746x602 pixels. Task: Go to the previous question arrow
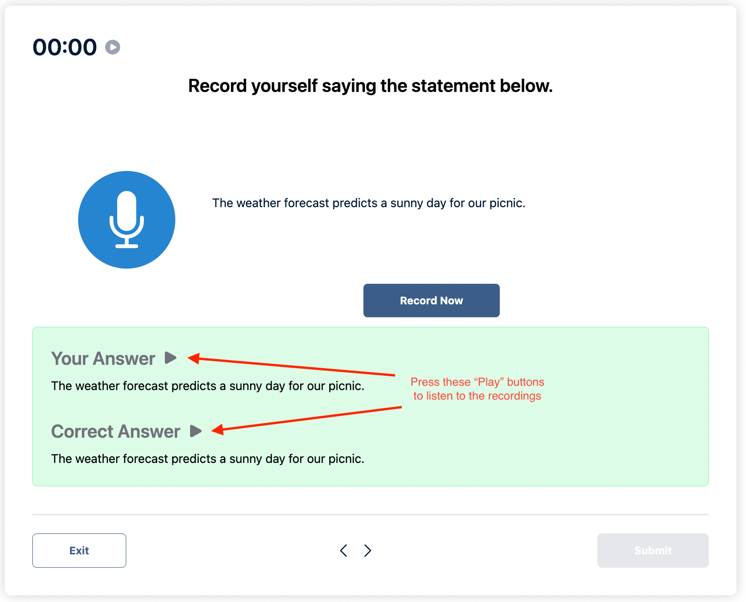click(343, 551)
